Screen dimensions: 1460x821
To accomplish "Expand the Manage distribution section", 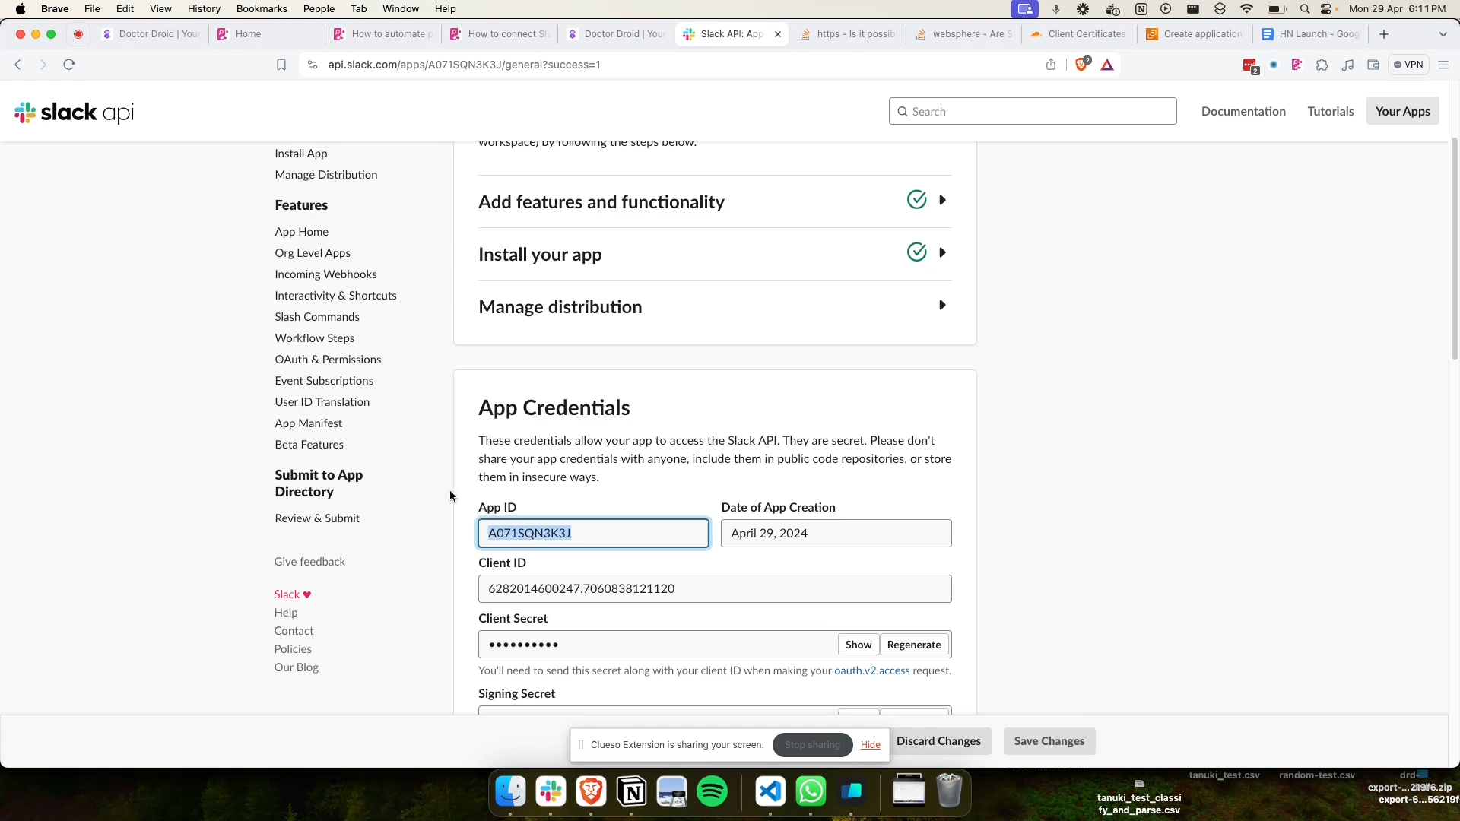I will (x=942, y=306).
